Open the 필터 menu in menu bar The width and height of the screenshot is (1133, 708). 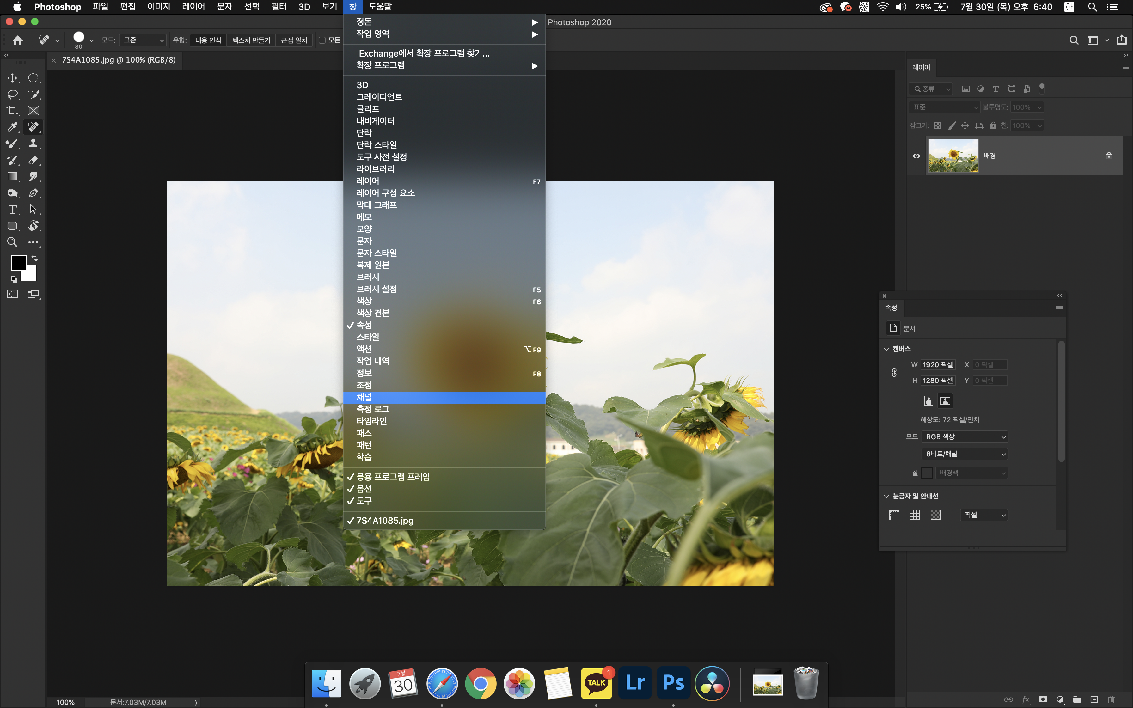point(279,7)
